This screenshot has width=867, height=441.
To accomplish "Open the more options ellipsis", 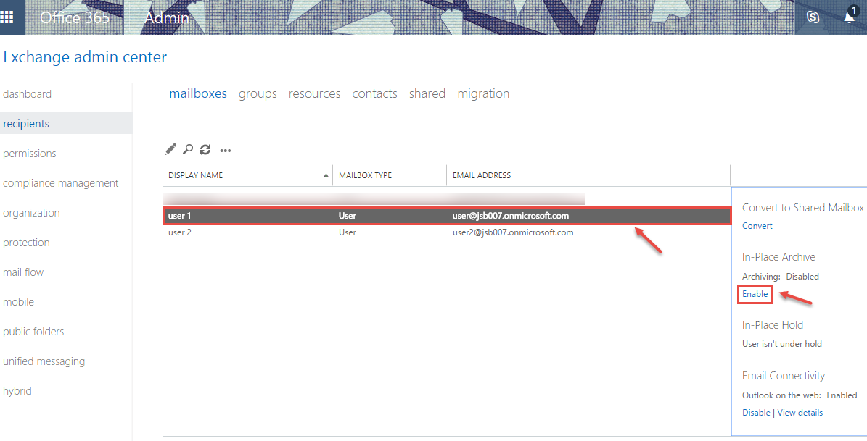I will (x=225, y=150).
